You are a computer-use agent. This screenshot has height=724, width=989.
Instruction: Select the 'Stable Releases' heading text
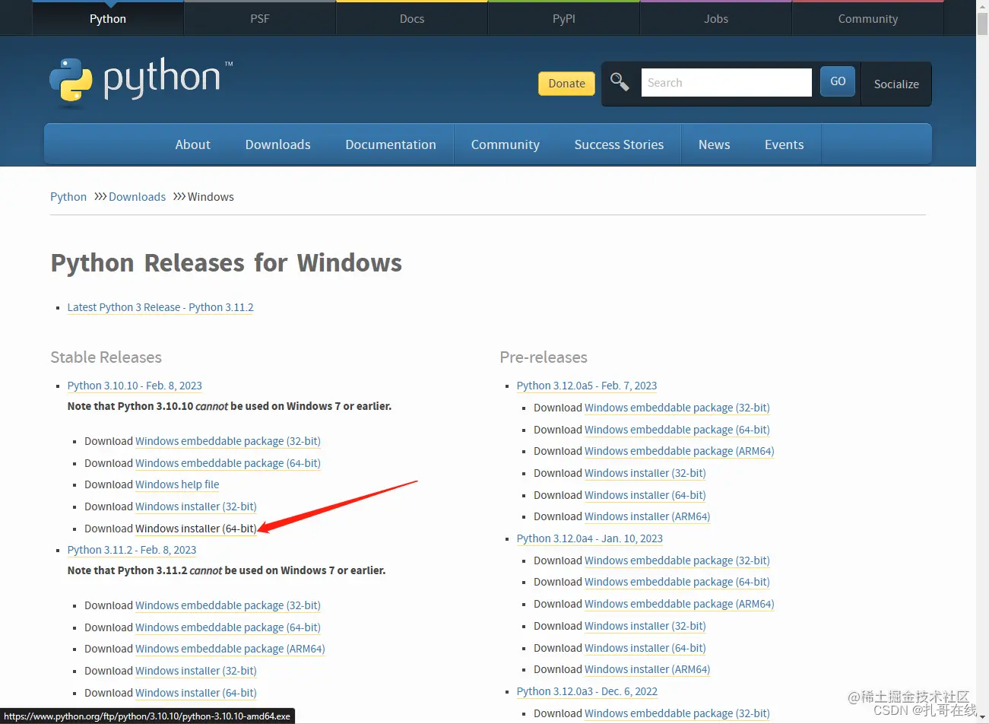(x=106, y=357)
